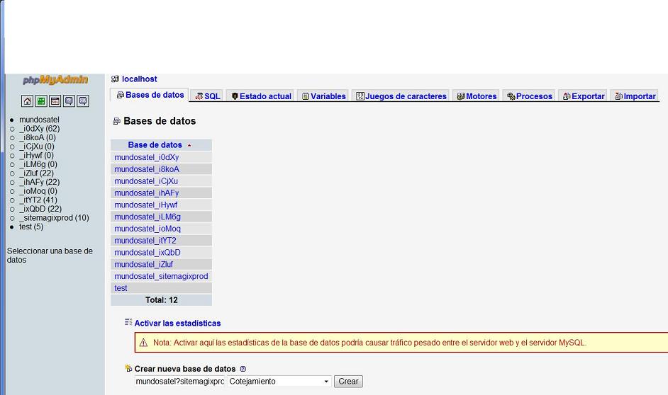Select _ixQbD (22) in sidebar

pyautogui.click(x=40, y=209)
